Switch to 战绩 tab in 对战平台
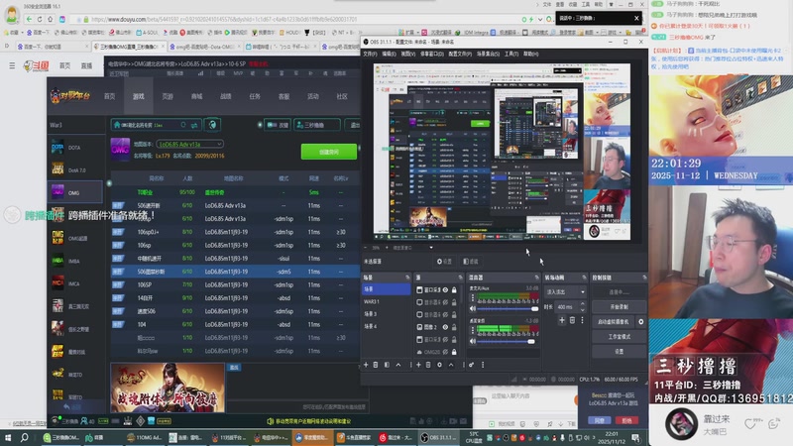The height and width of the screenshot is (446, 793). click(226, 96)
